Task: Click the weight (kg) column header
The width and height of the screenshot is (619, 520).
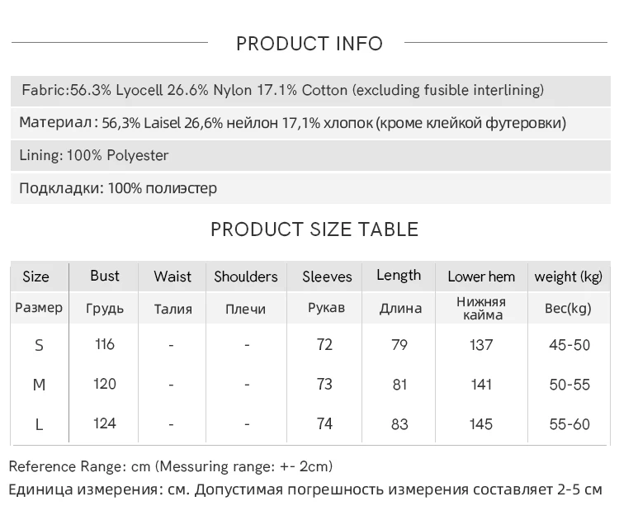Action: click(569, 277)
